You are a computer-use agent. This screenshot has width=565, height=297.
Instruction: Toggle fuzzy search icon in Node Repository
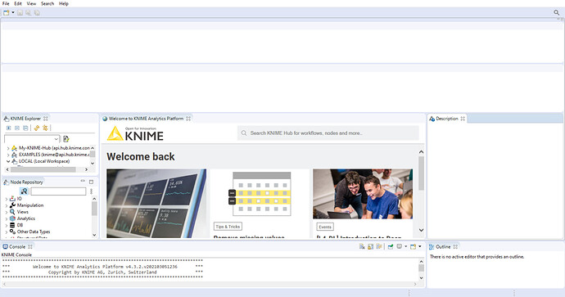24,191
